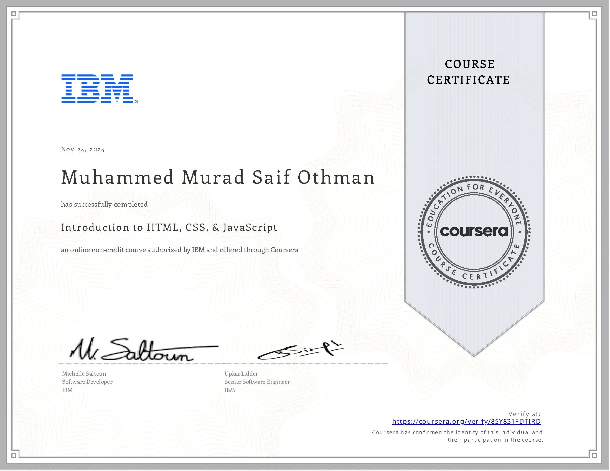Click the course title Introduction to HTML, CSS, & JavaScript
This screenshot has height=471, width=610.
click(169, 227)
